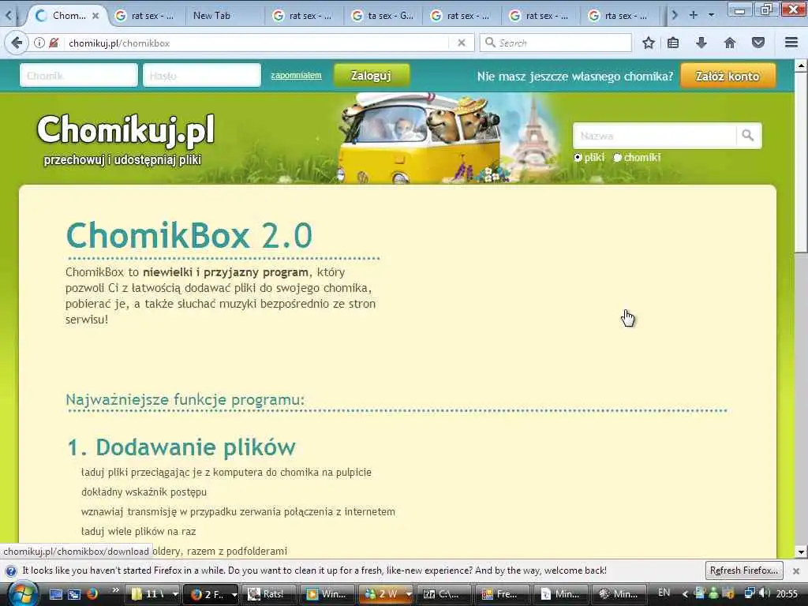The width and height of the screenshot is (808, 606).
Task: Expand quick launch overflow chevron
Action: [x=115, y=590]
